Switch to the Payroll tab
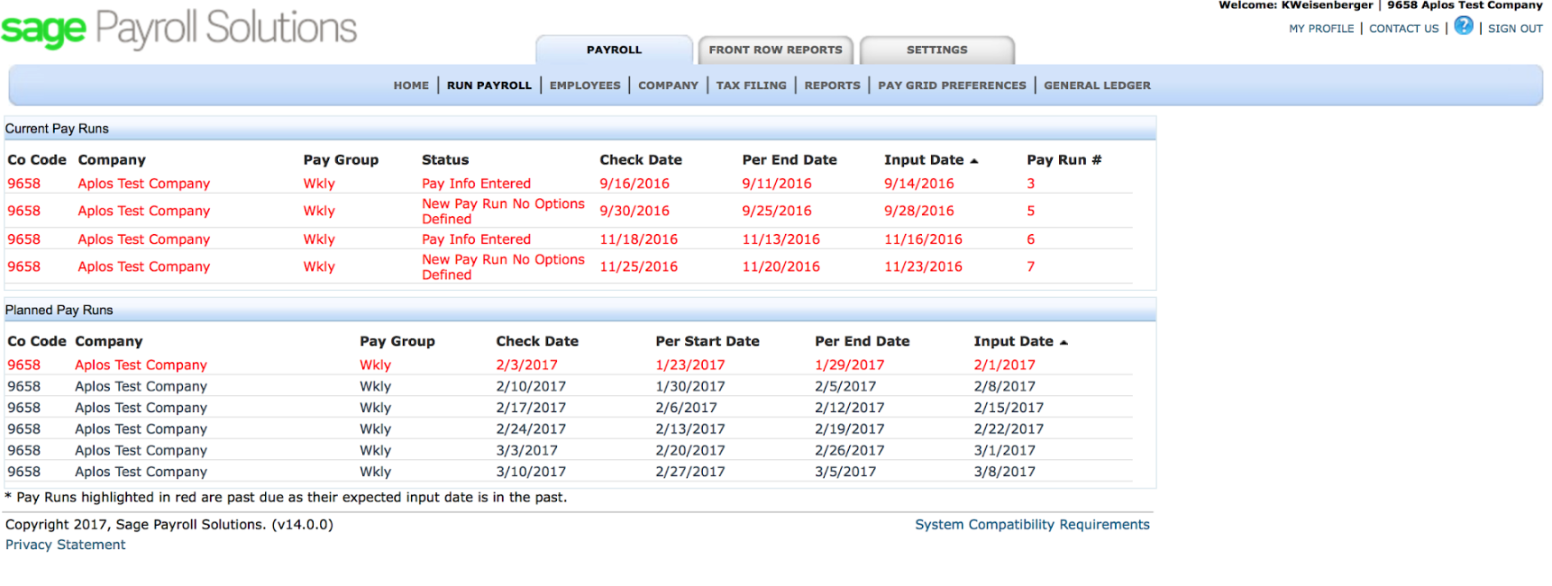This screenshot has width=1552, height=586. [x=615, y=50]
